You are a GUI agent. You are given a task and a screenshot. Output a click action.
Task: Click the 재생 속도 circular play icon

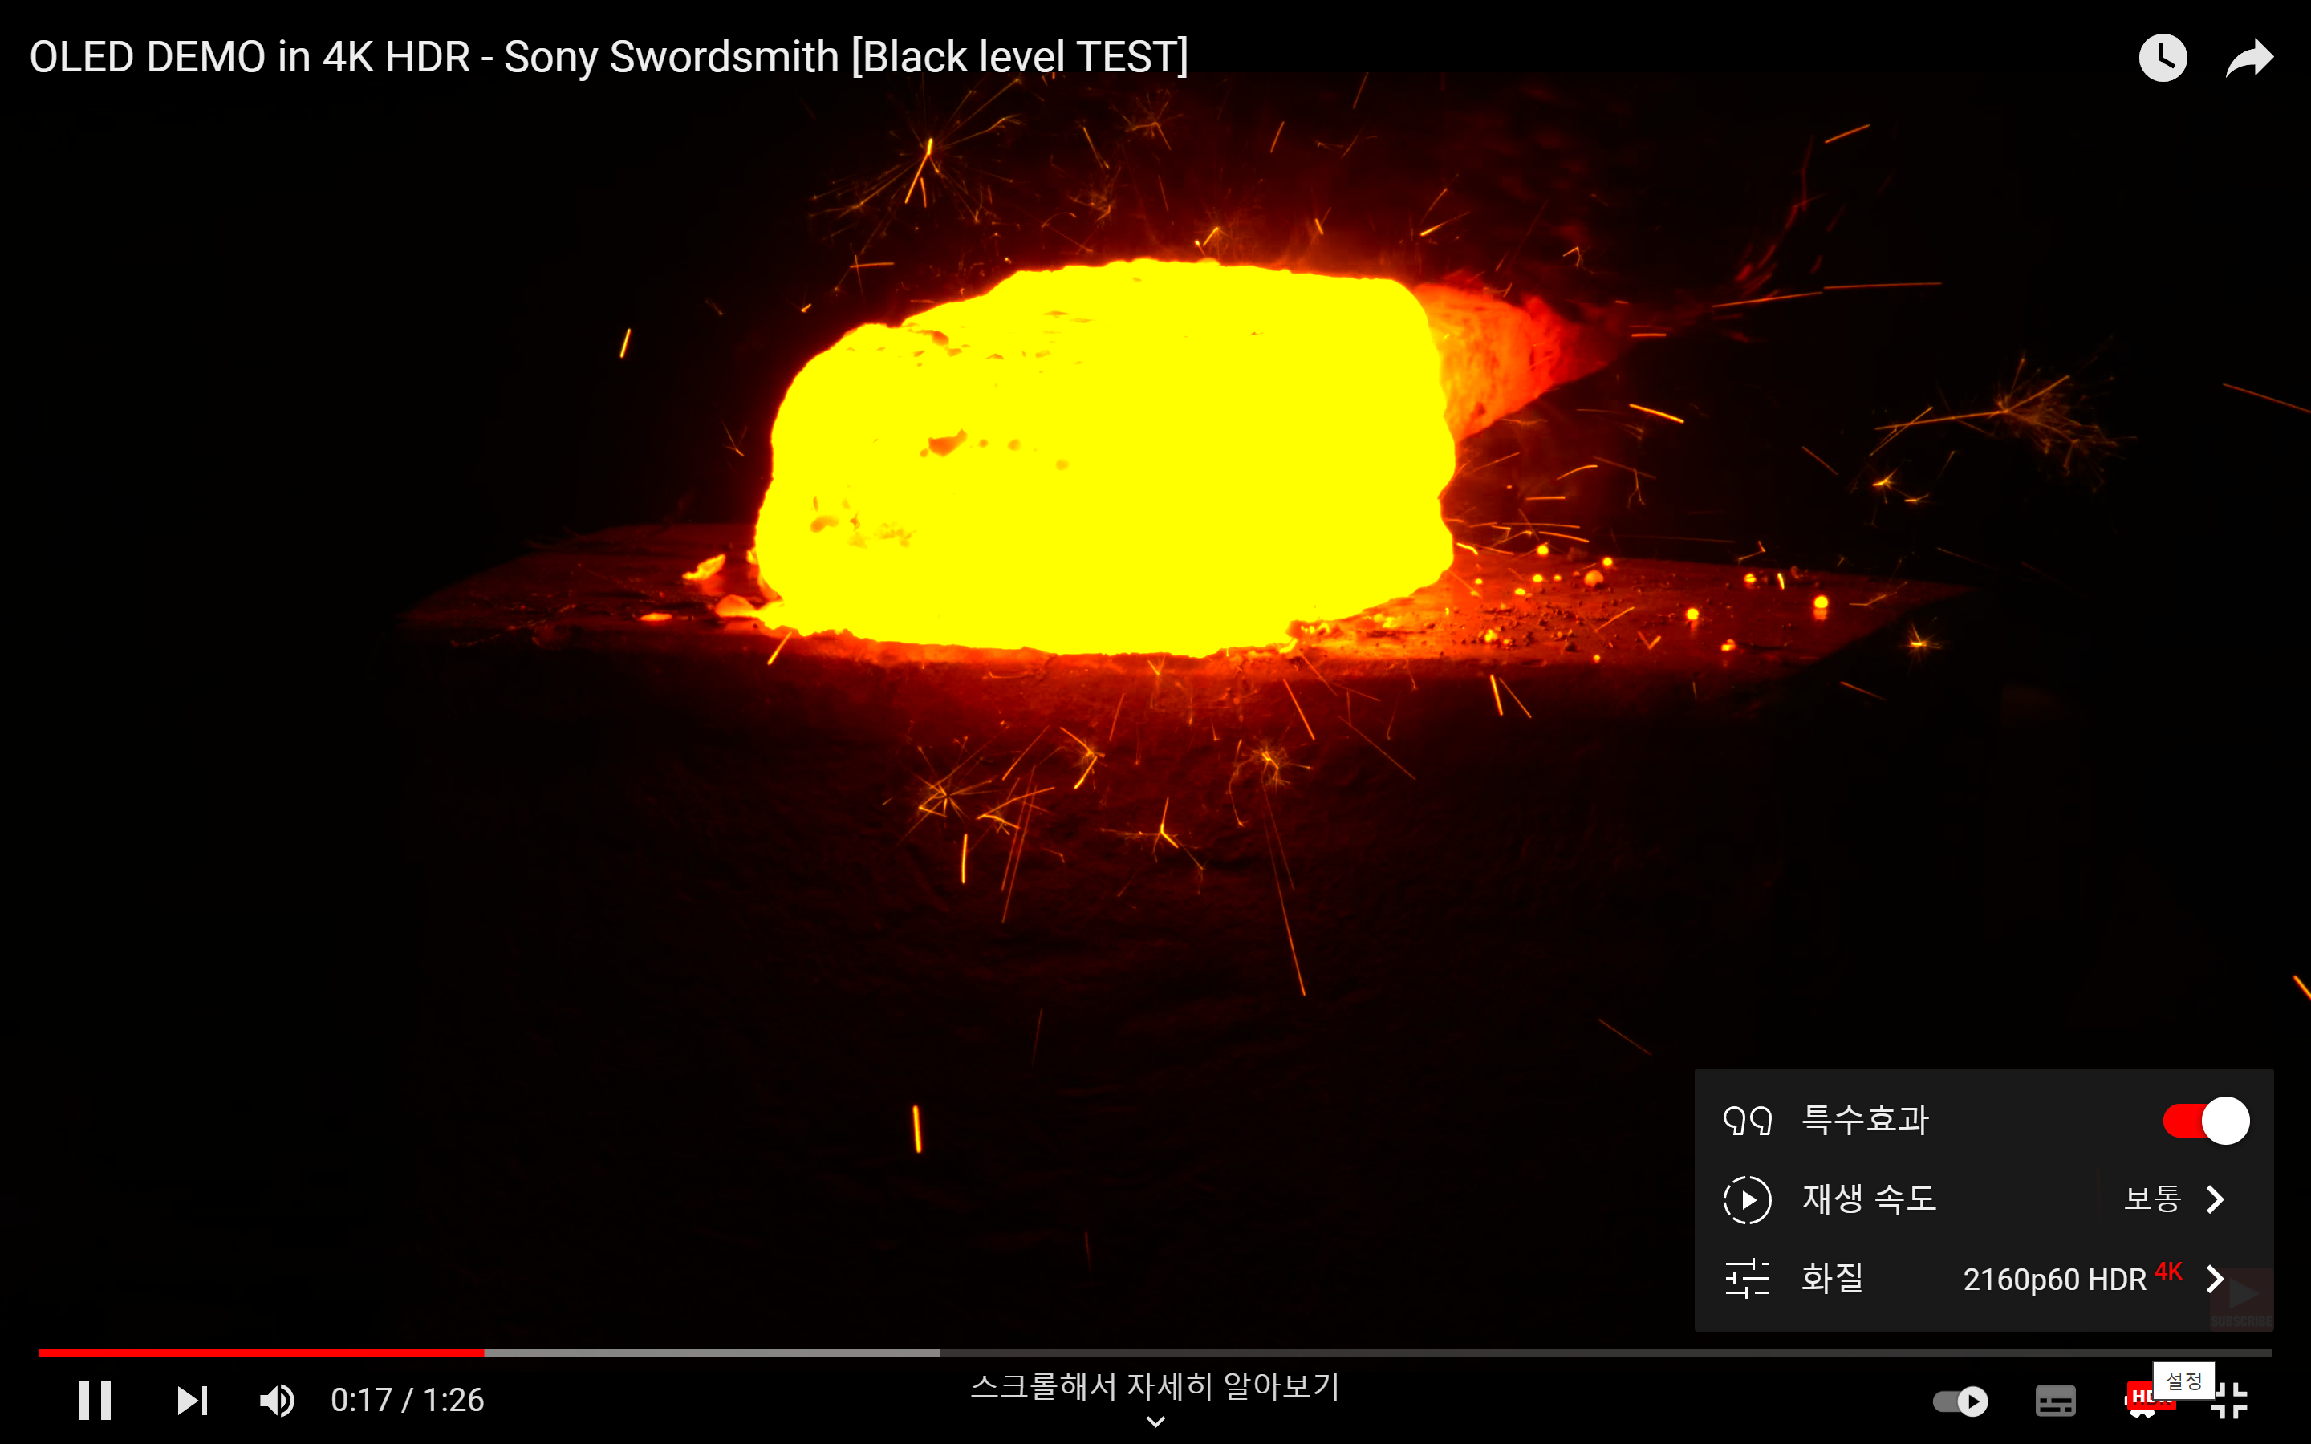coord(1747,1199)
